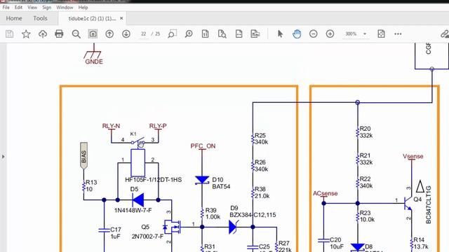Screen dimensions: 449x252
Task: Click the R22 340k resistor label
Action: pyautogui.click(x=366, y=182)
